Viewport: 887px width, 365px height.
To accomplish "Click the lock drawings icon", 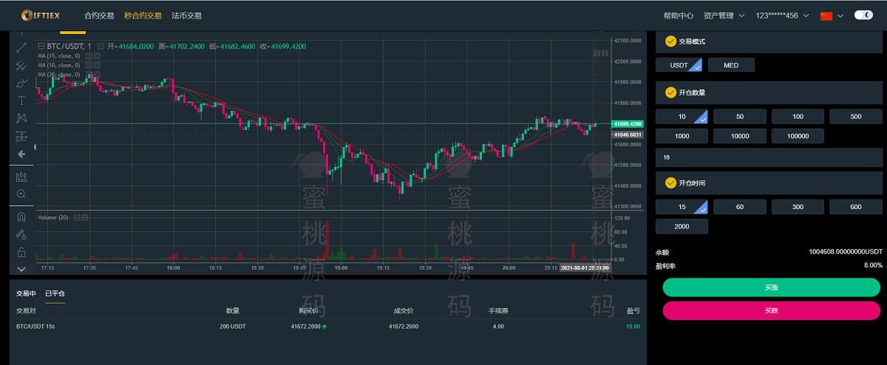I will [21, 252].
